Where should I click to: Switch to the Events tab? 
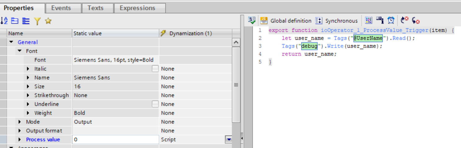pos(61,8)
